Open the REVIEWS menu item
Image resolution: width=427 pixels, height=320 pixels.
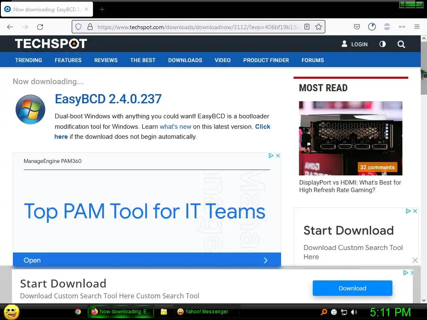click(x=105, y=60)
